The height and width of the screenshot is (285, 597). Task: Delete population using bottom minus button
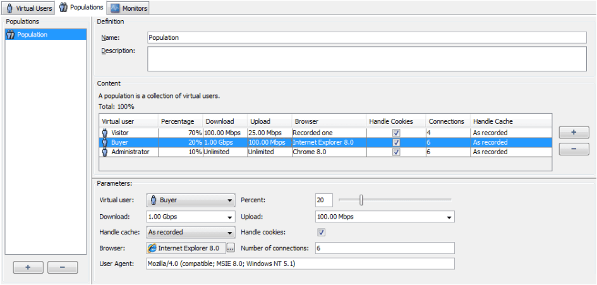tap(63, 267)
